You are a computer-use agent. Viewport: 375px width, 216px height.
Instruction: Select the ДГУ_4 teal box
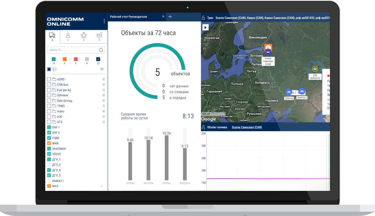(x=49, y=170)
